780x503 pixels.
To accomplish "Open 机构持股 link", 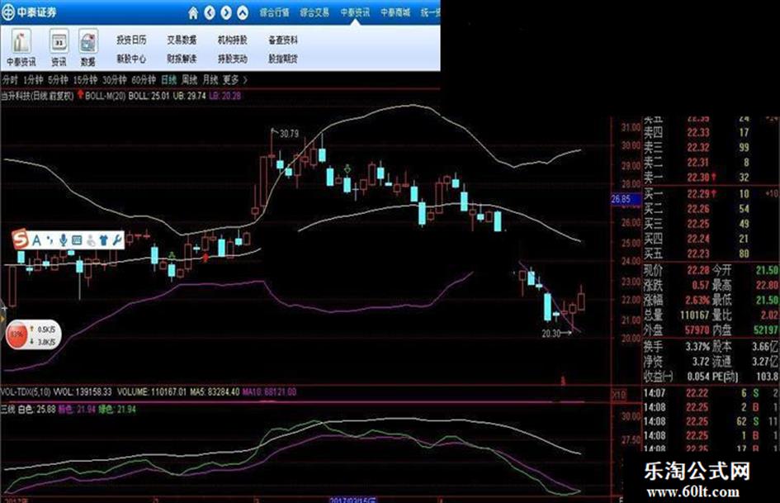I will click(232, 40).
